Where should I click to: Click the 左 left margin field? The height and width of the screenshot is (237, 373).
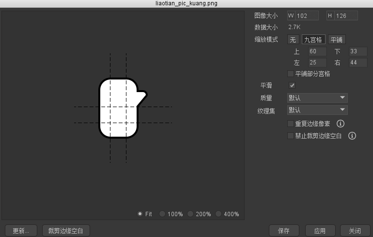317,63
